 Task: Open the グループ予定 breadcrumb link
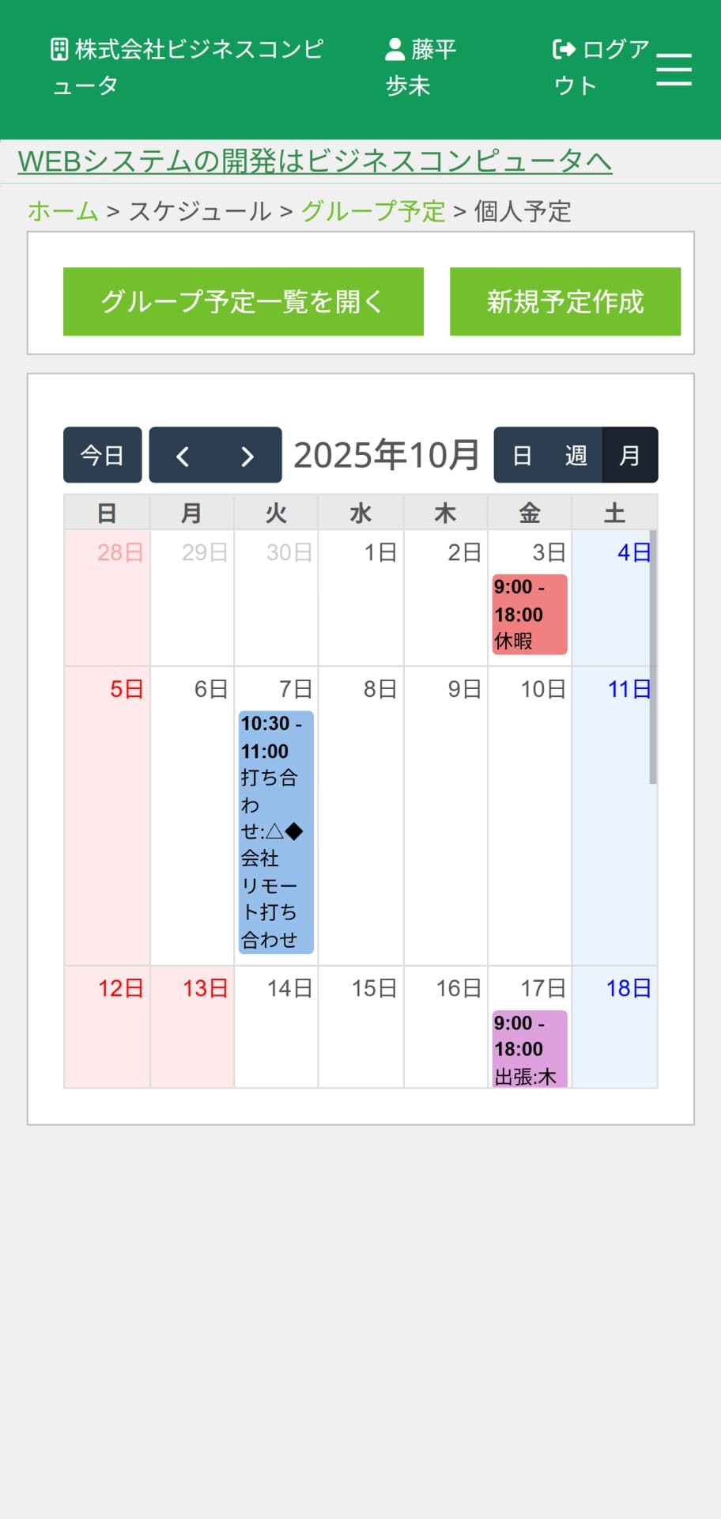[373, 211]
